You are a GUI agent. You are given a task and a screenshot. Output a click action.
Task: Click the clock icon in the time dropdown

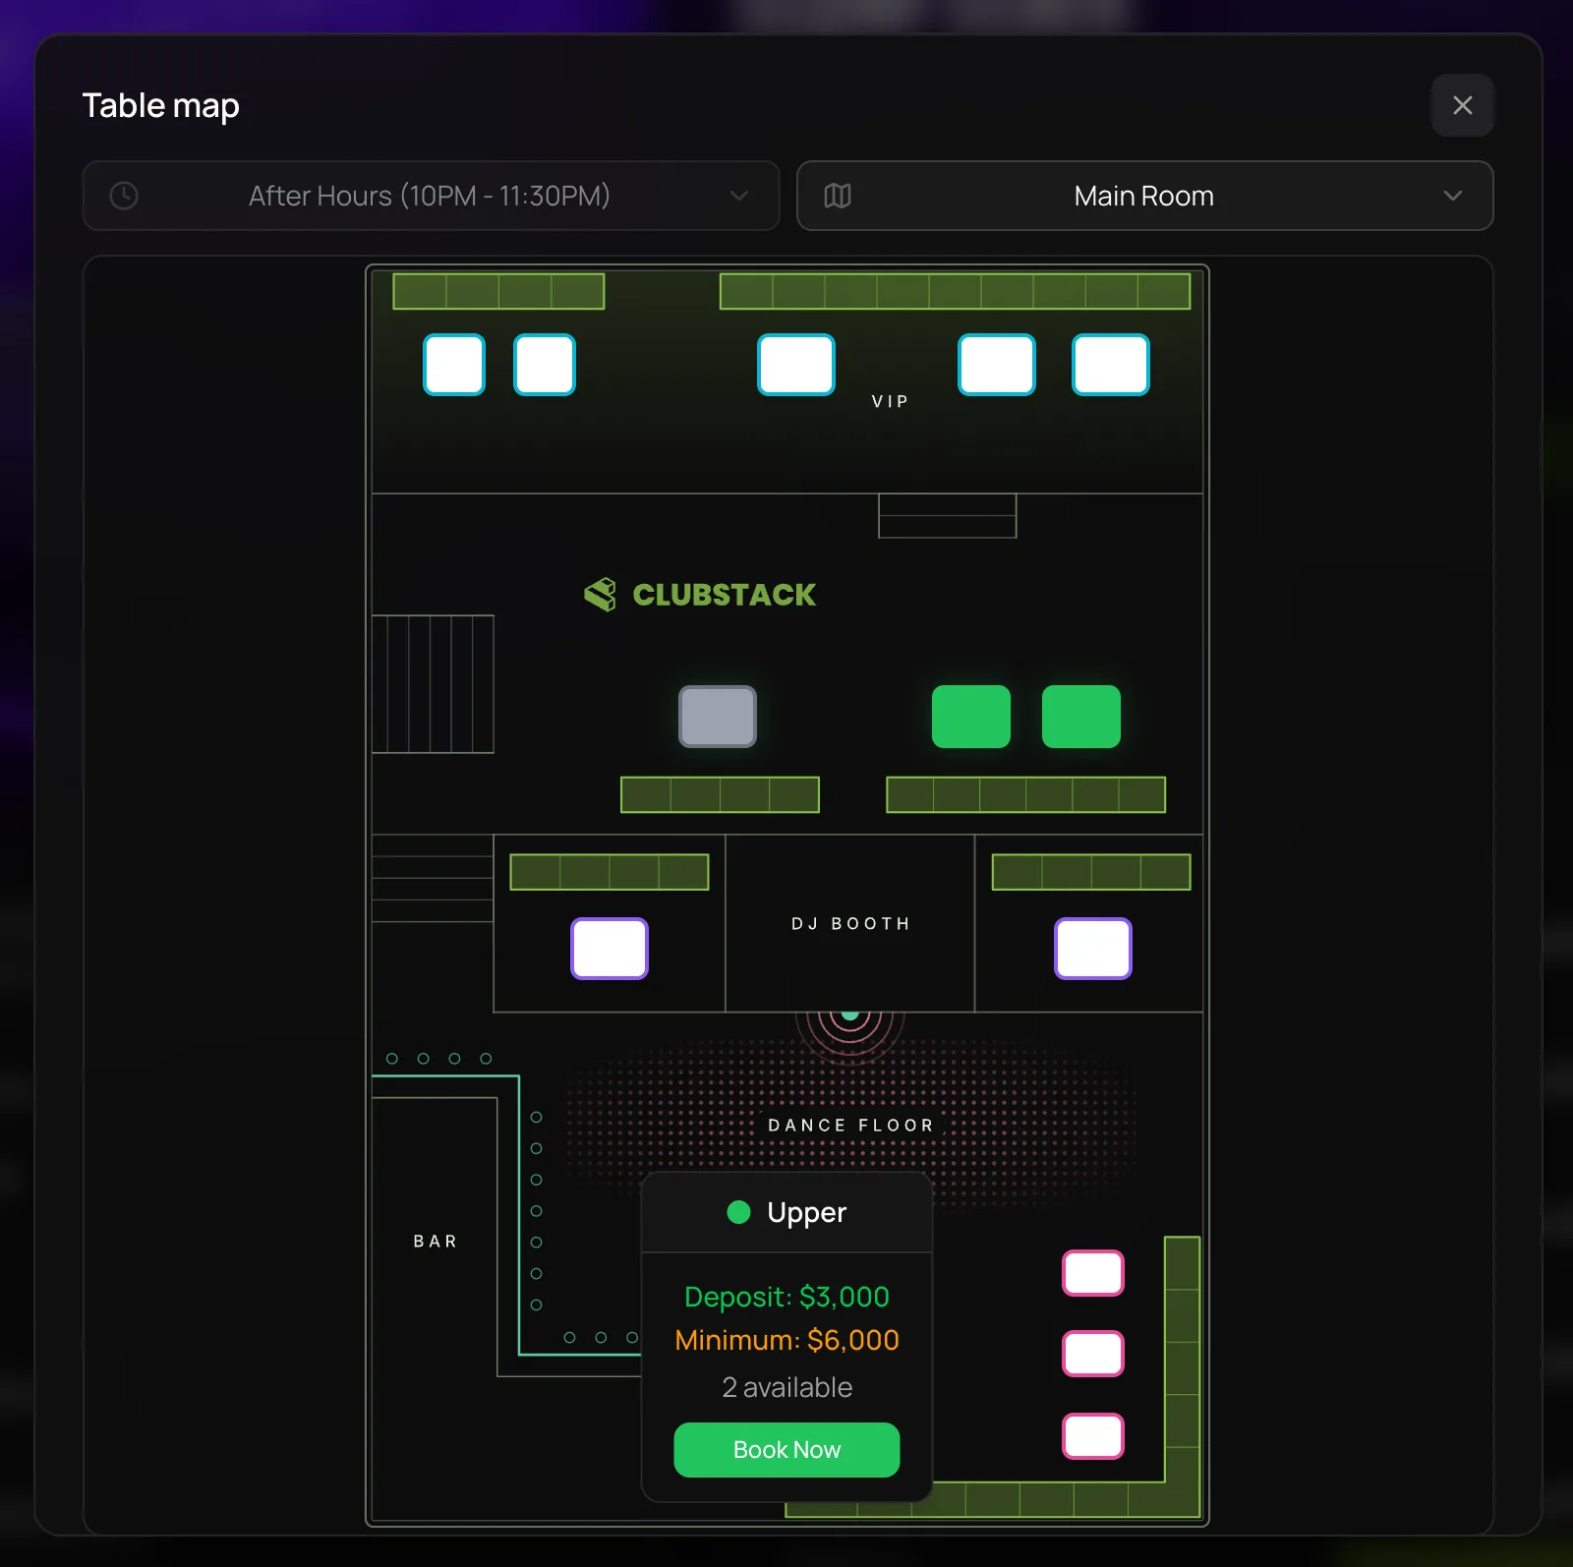(x=124, y=196)
